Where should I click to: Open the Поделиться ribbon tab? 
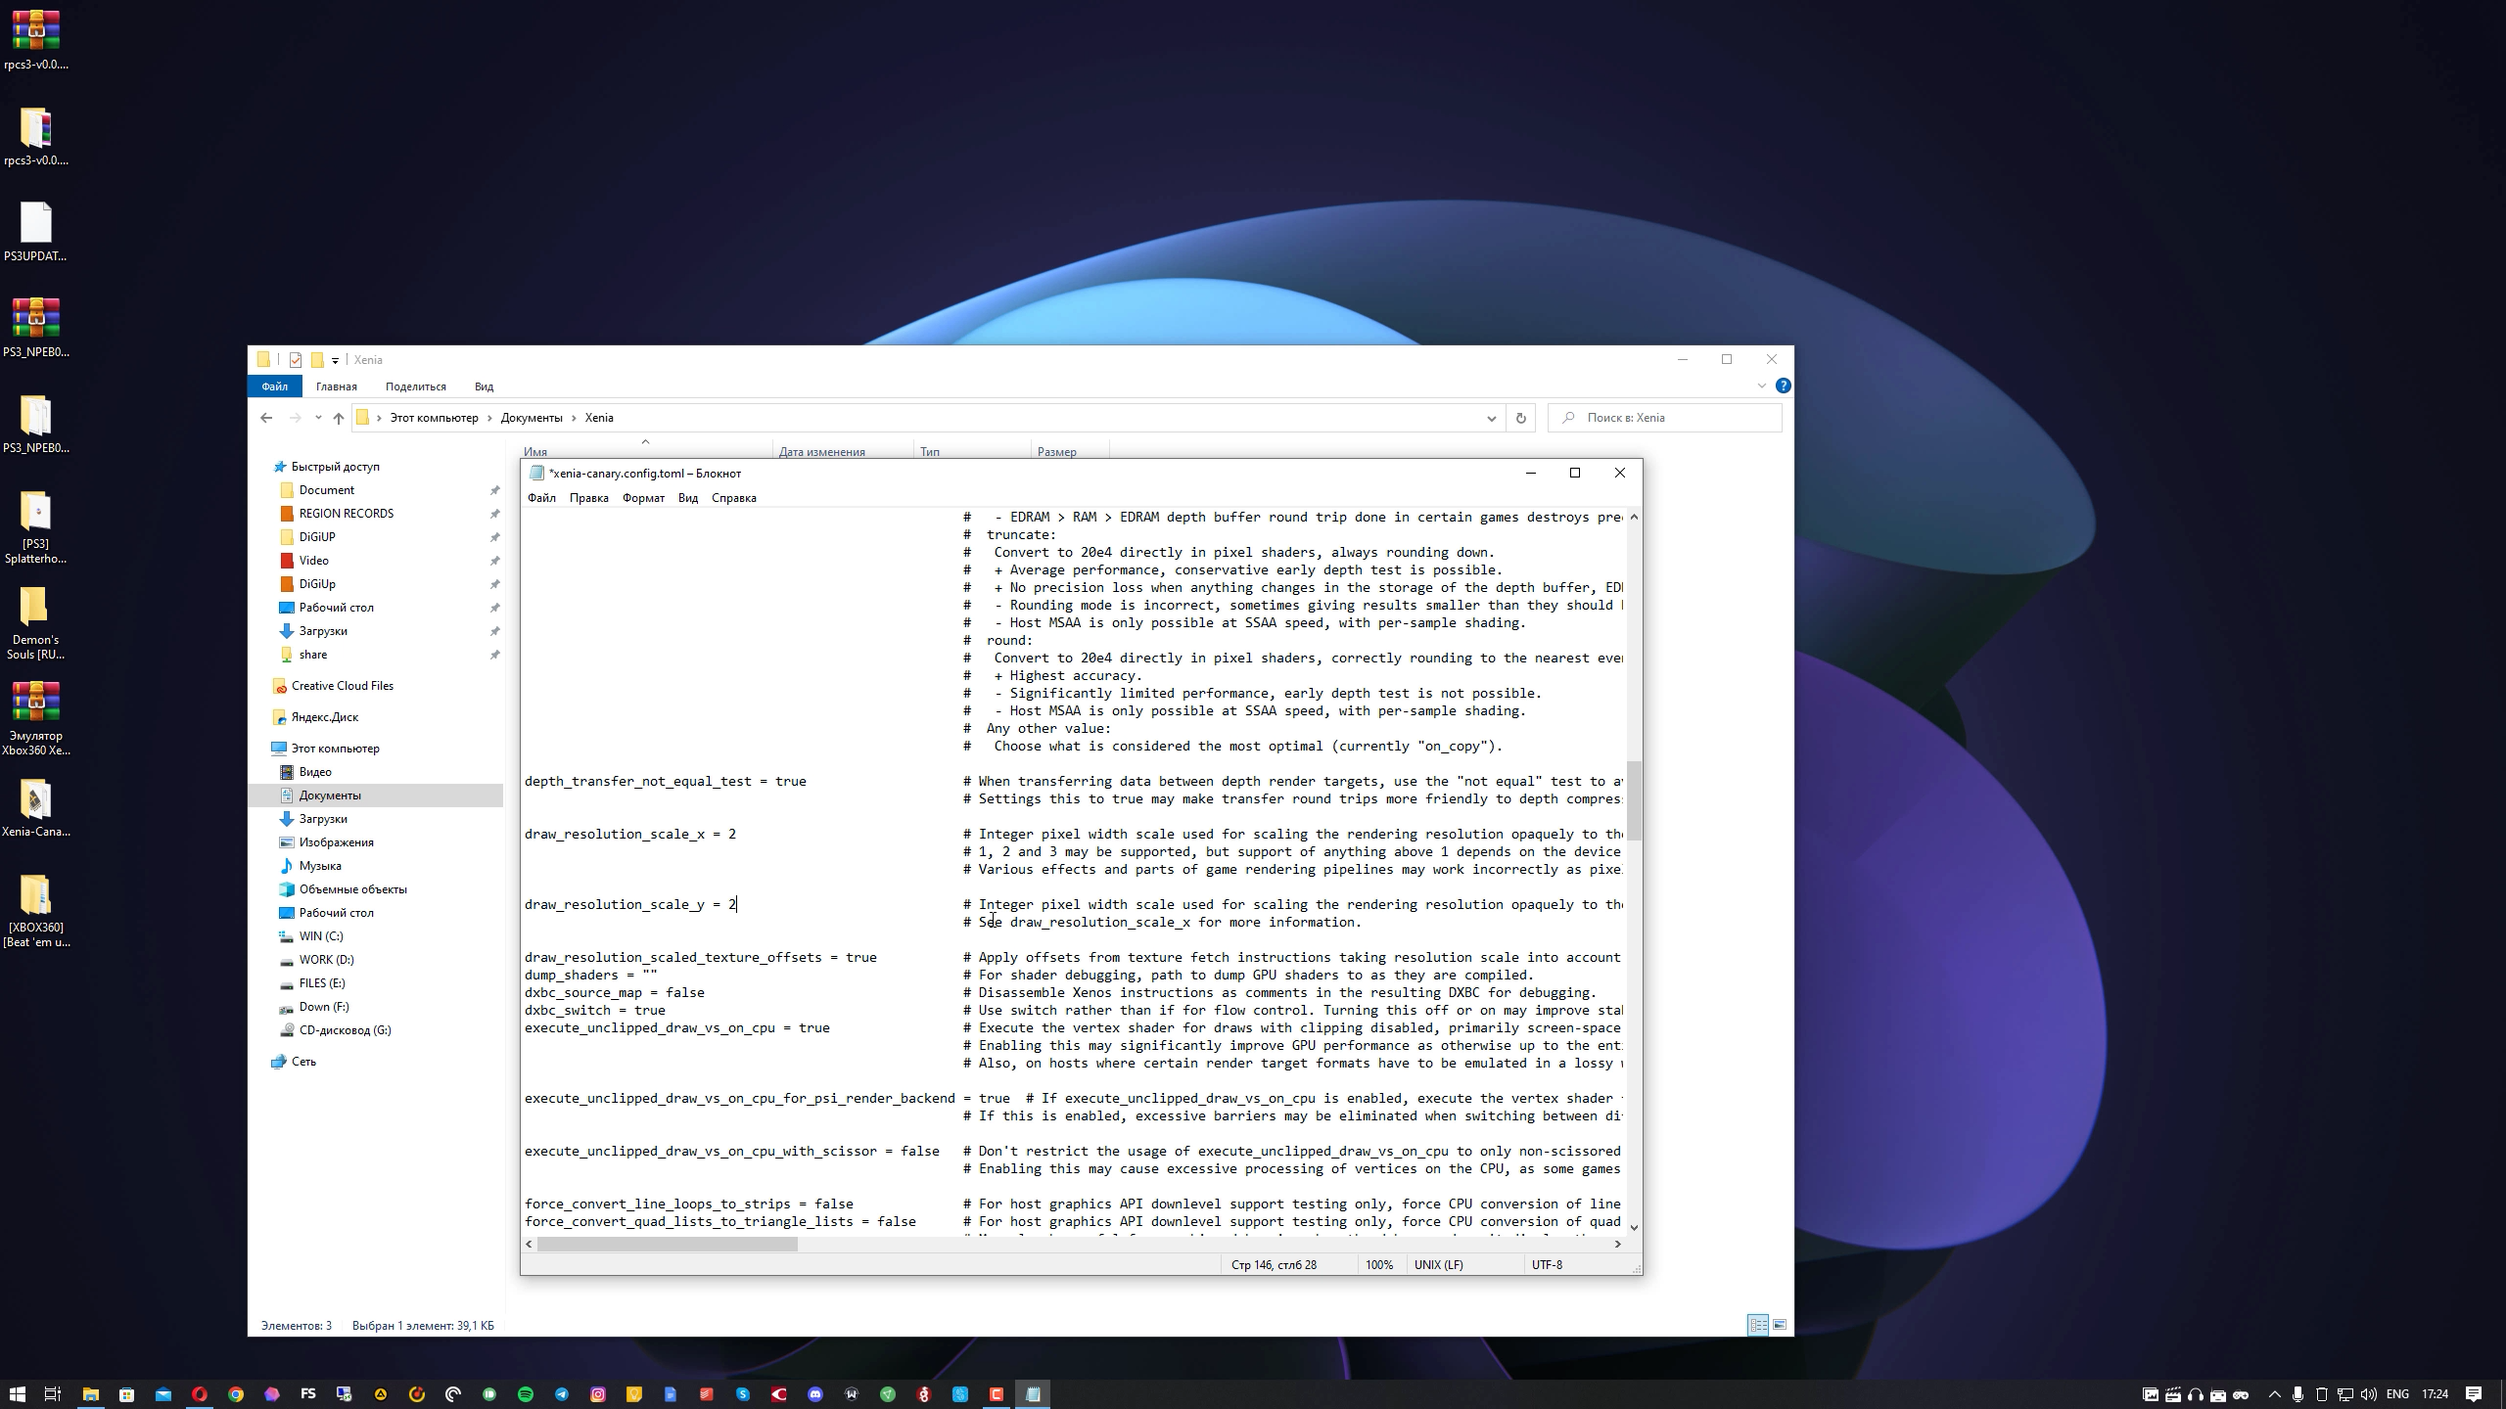click(415, 386)
